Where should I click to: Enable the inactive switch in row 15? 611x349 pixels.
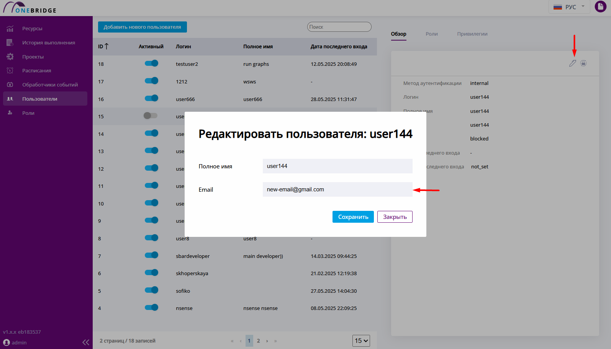(151, 116)
